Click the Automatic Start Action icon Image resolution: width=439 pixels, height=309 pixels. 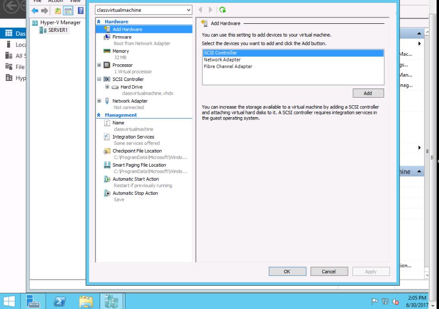(107, 179)
